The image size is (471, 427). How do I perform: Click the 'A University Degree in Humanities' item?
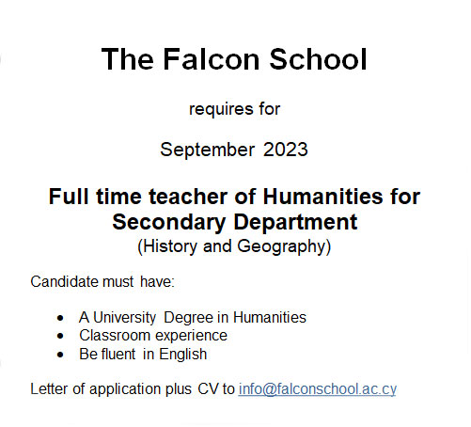click(193, 317)
